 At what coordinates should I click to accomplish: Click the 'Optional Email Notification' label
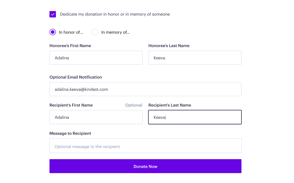coord(76,77)
